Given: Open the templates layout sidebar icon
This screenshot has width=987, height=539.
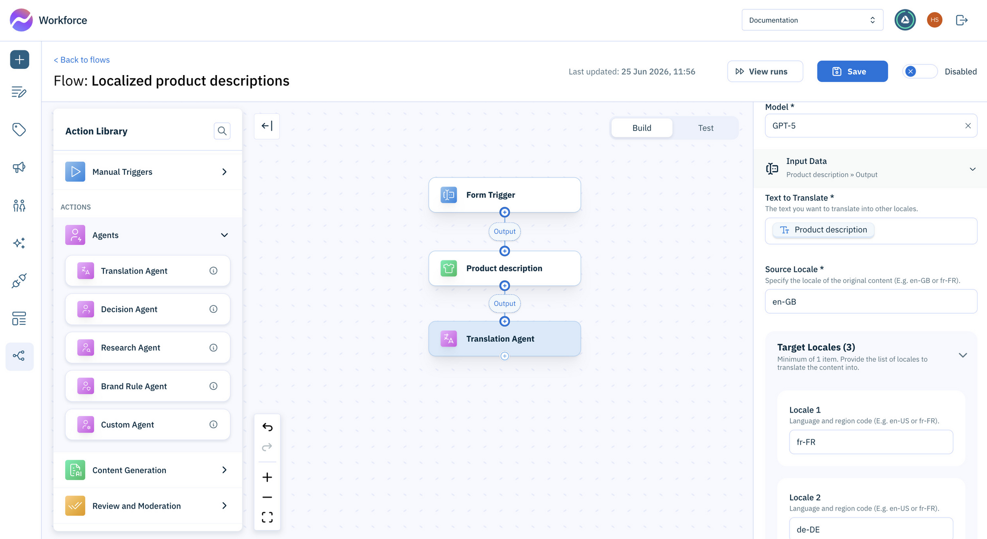Looking at the screenshot, I should pyautogui.click(x=19, y=319).
